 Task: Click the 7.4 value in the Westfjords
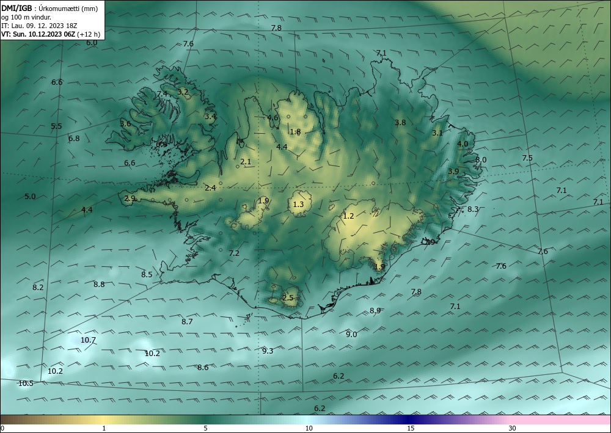(162, 93)
